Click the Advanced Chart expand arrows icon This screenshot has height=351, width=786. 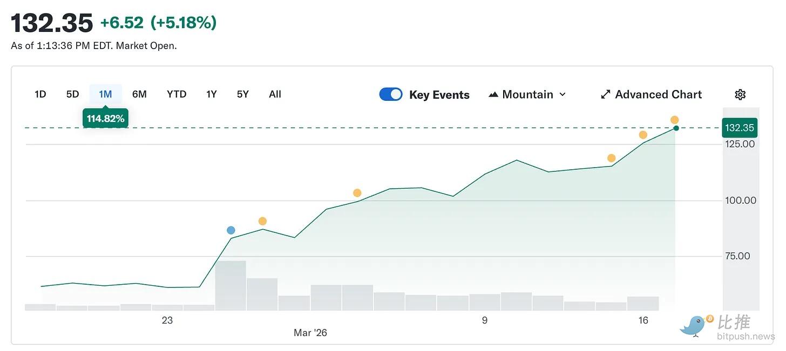point(606,94)
